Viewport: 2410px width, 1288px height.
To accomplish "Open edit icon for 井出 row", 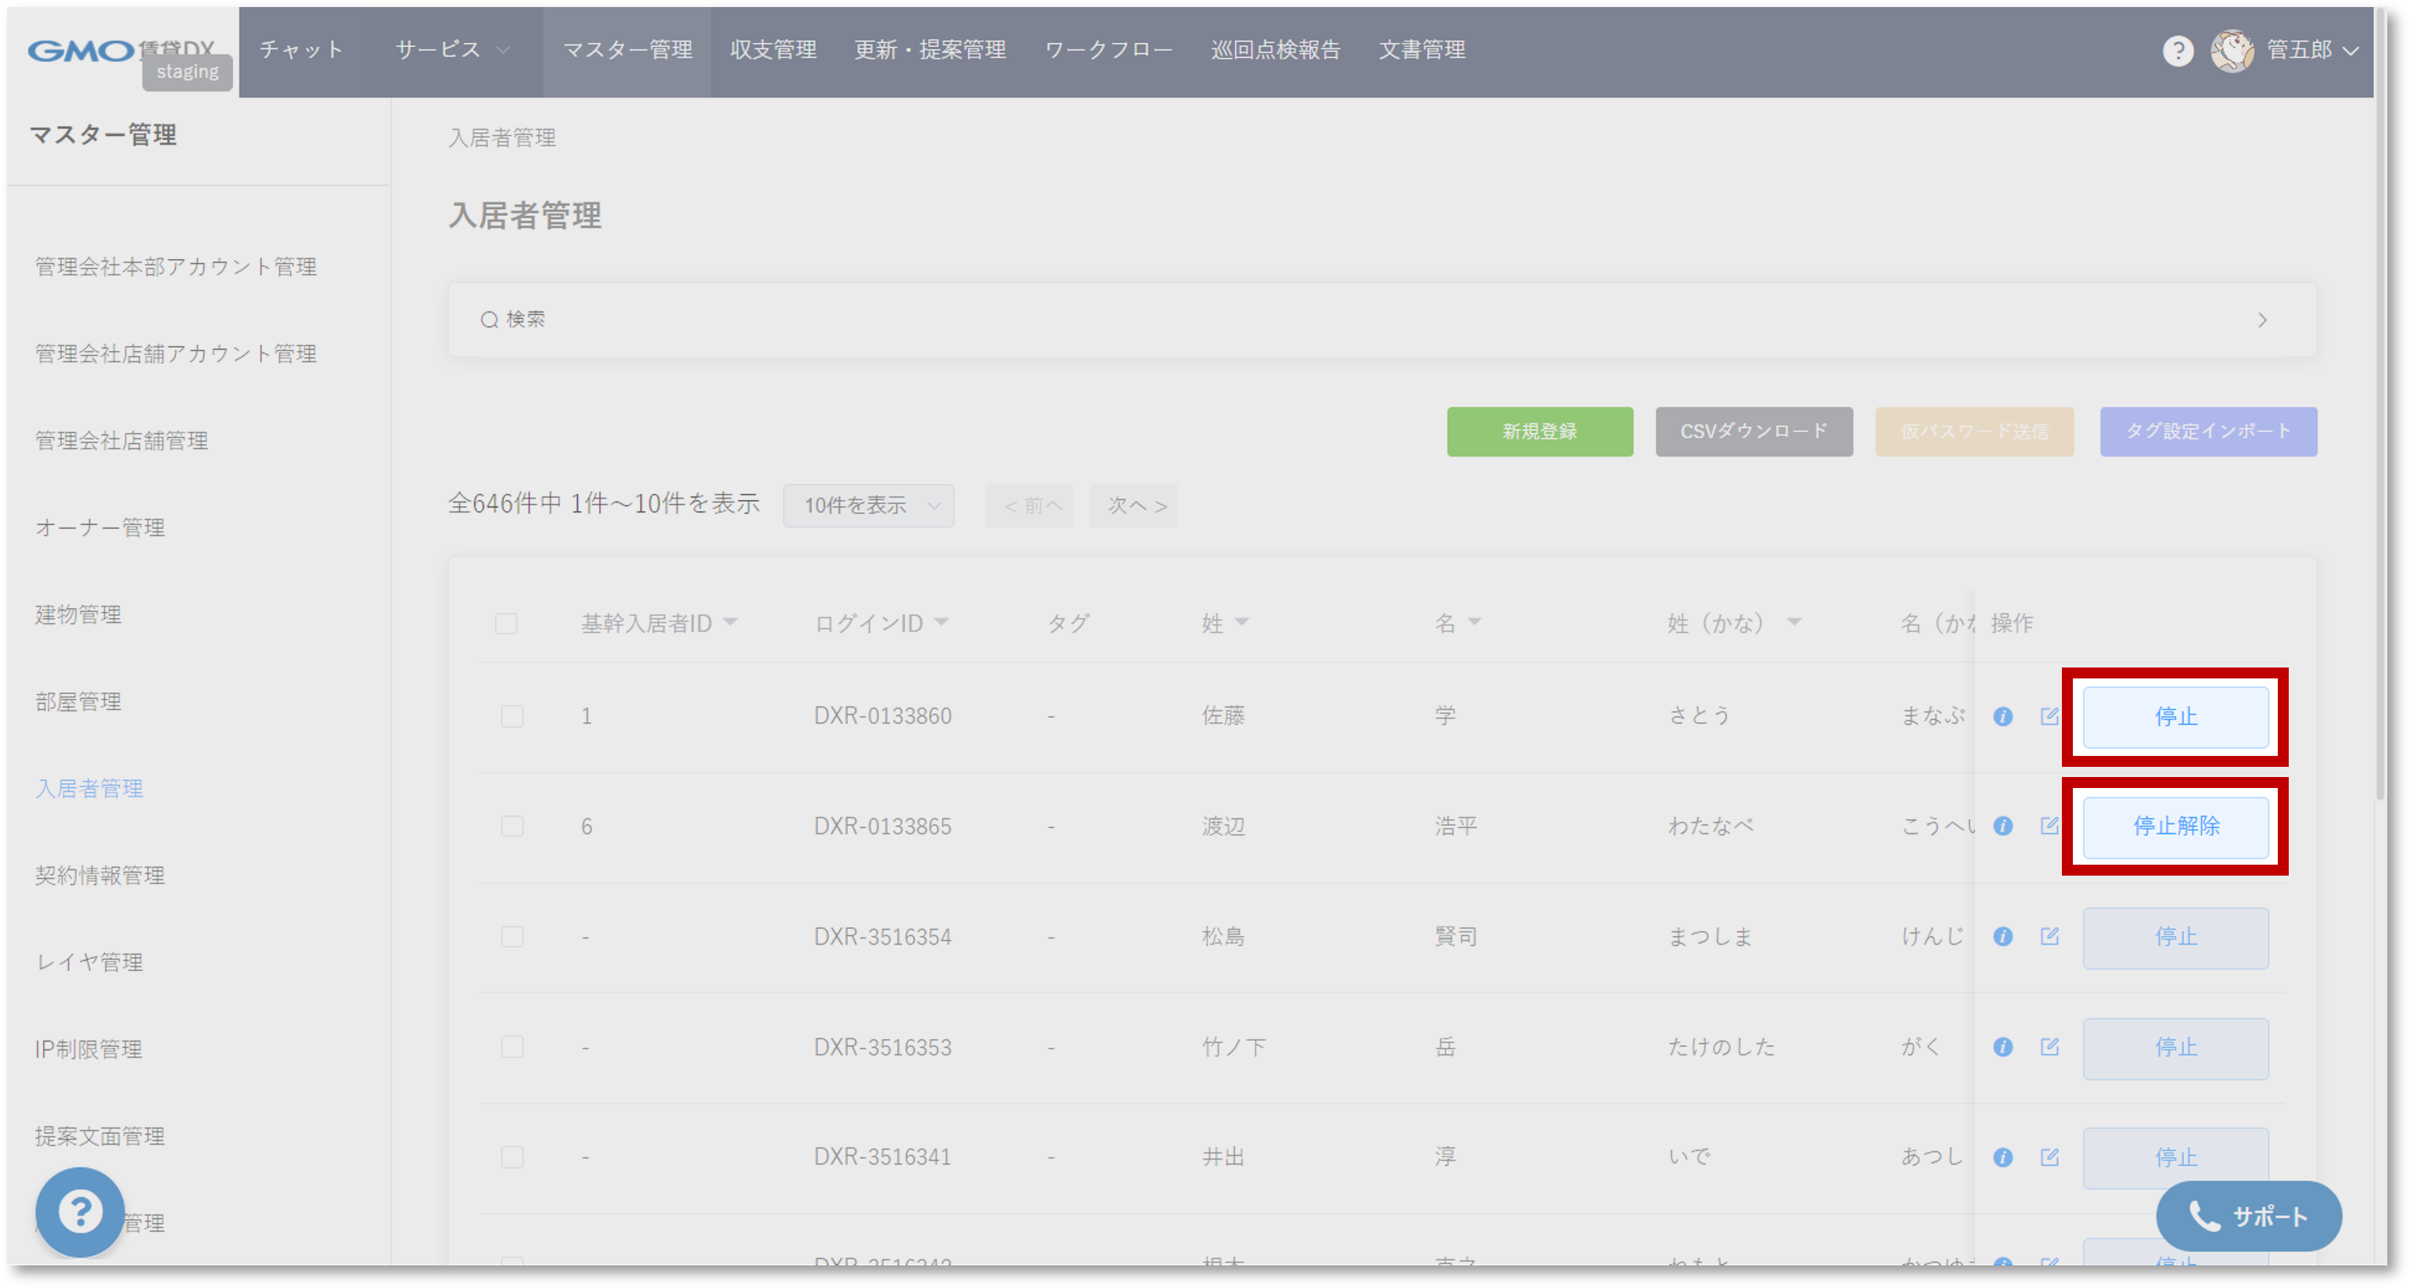I will (x=2049, y=1157).
